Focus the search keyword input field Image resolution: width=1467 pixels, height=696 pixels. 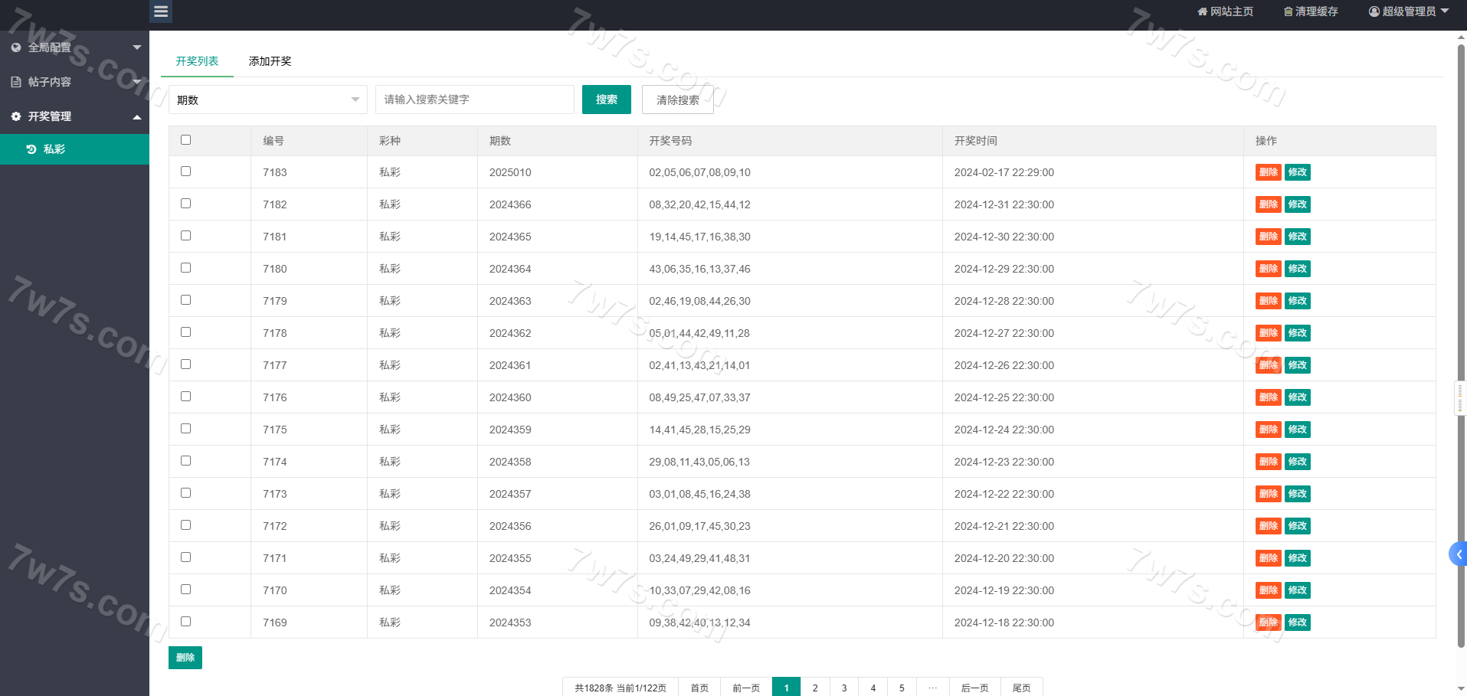pos(474,100)
